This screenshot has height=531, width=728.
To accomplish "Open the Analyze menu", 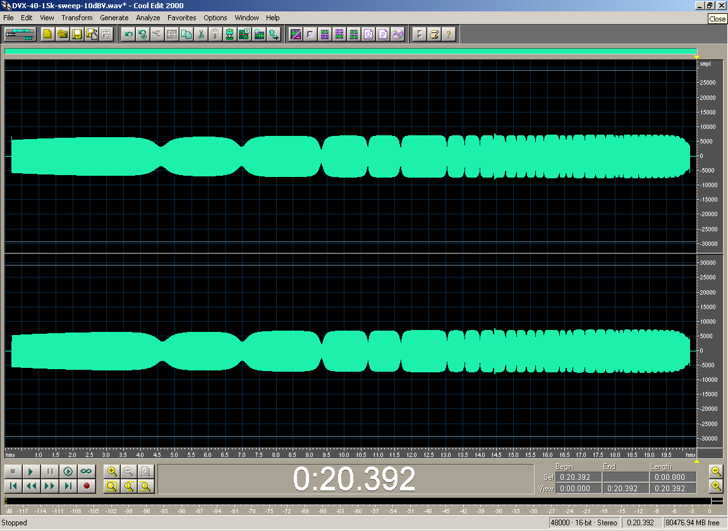I will [148, 18].
